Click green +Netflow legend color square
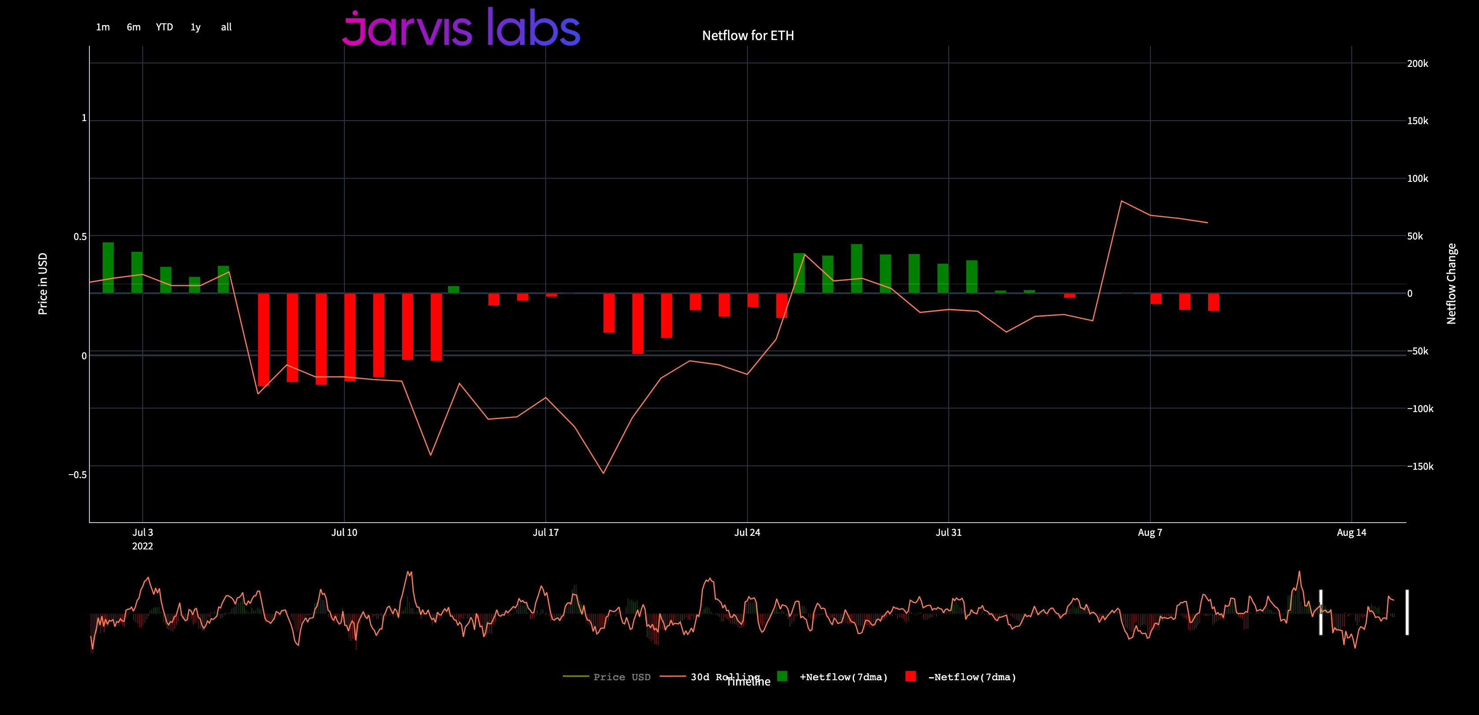 click(x=782, y=676)
